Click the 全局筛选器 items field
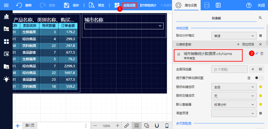The image size is (268, 129). pyautogui.click(x=229, y=69)
